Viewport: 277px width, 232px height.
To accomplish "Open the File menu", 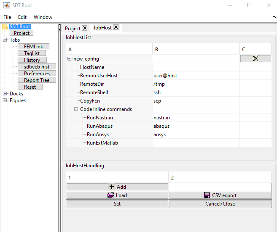I will click(7, 17).
